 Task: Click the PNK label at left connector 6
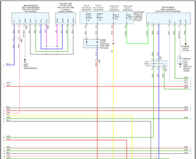point(8,112)
